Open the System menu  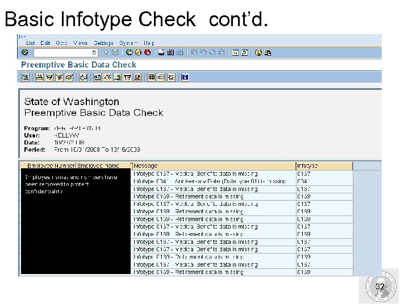128,43
